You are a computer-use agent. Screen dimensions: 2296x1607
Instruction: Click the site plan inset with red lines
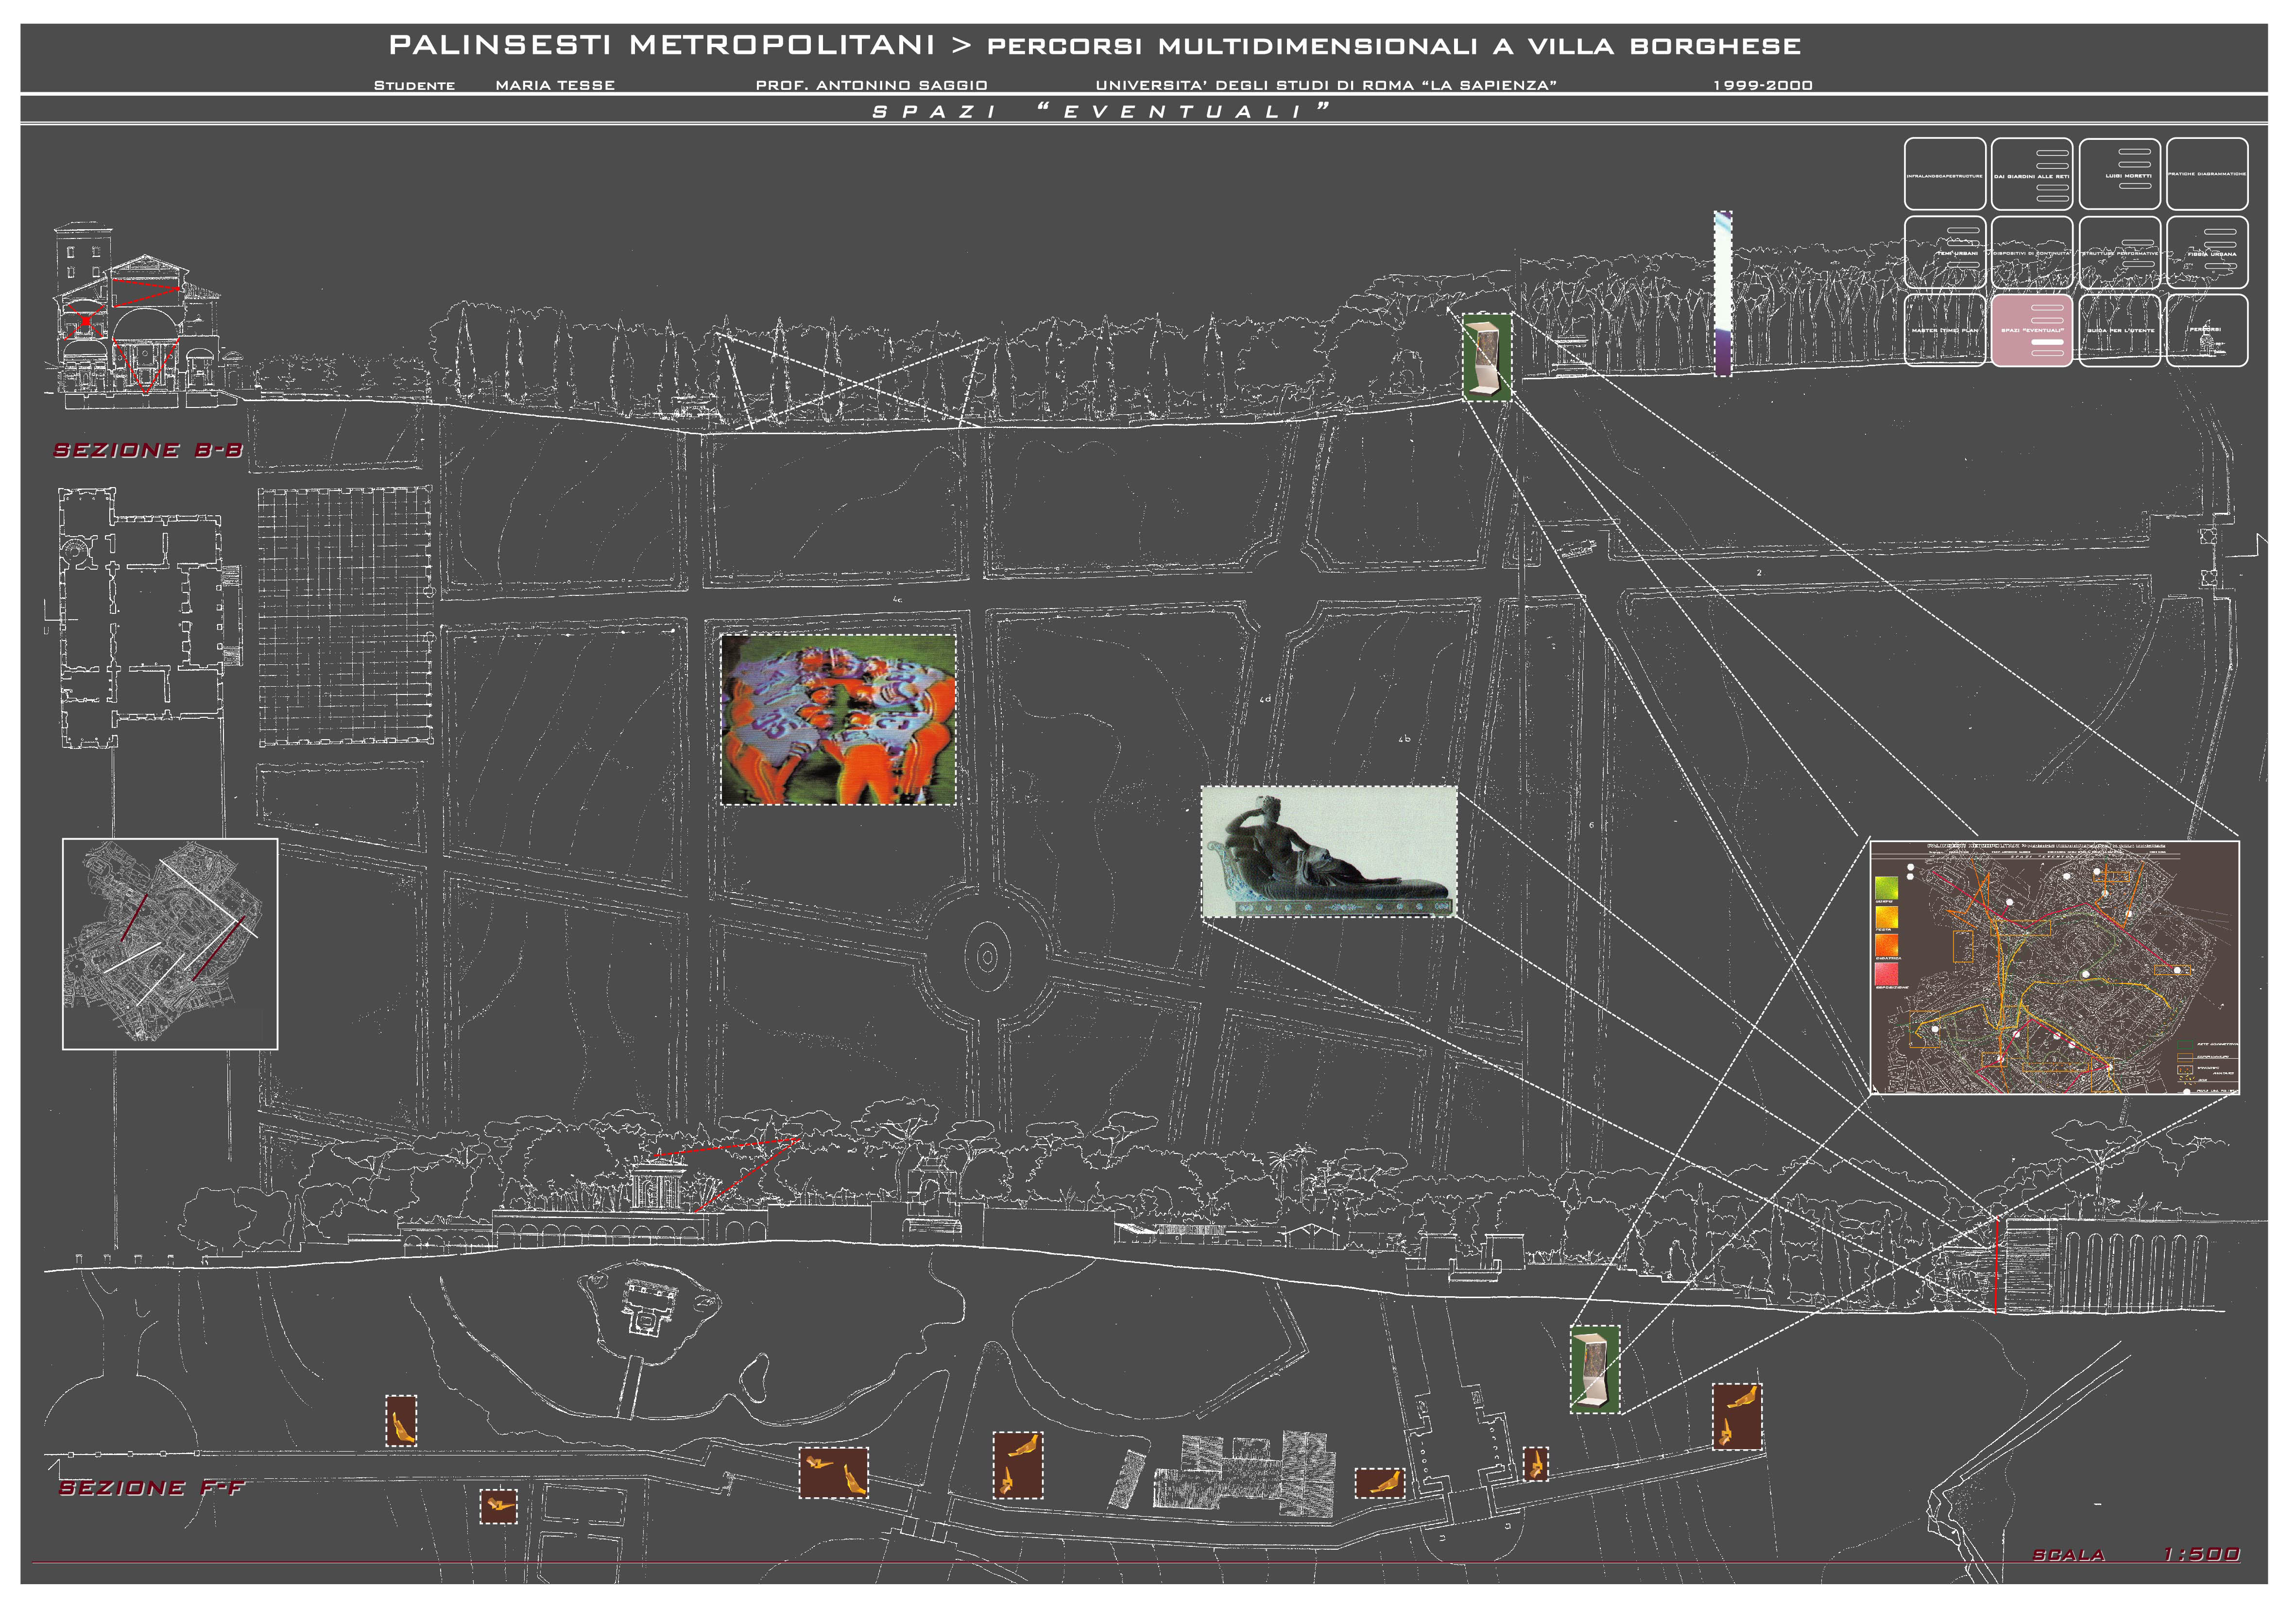point(170,944)
